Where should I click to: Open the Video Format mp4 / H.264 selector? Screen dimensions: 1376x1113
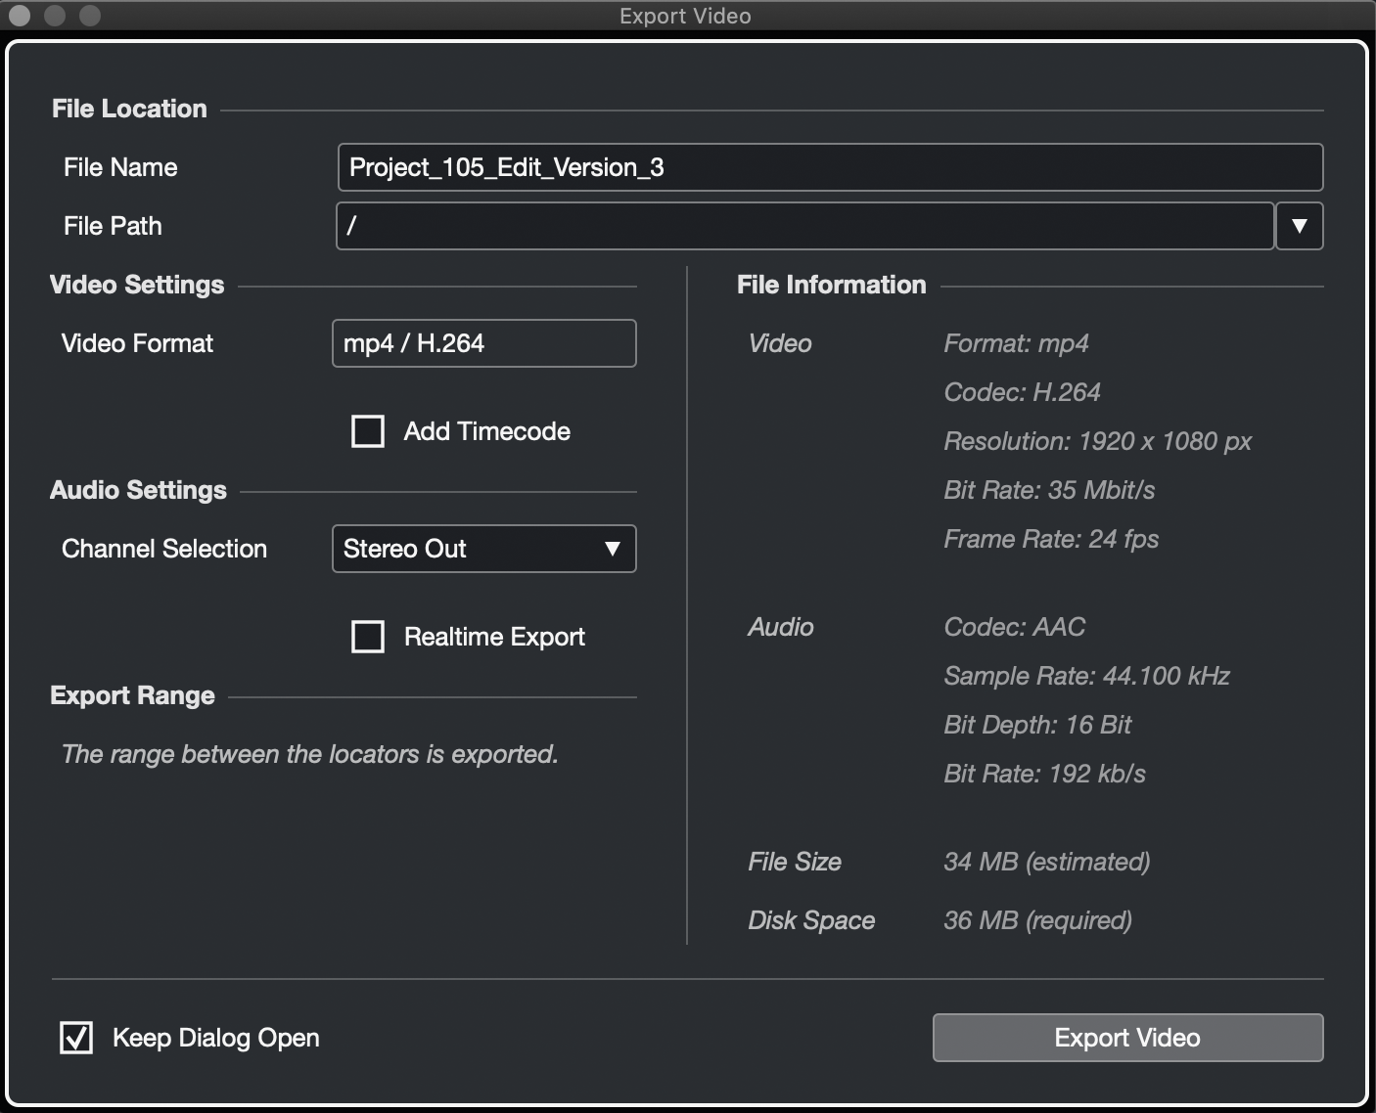(x=484, y=343)
